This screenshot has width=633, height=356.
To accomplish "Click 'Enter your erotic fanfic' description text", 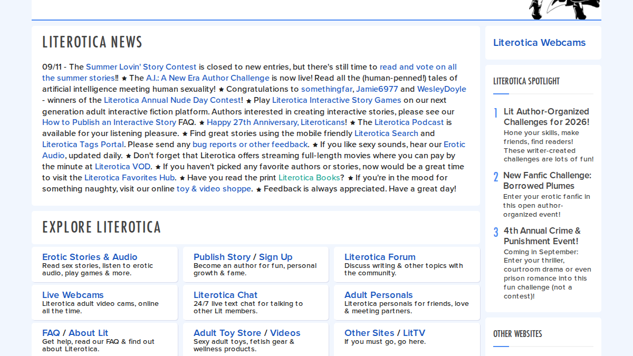I will pos(546,206).
